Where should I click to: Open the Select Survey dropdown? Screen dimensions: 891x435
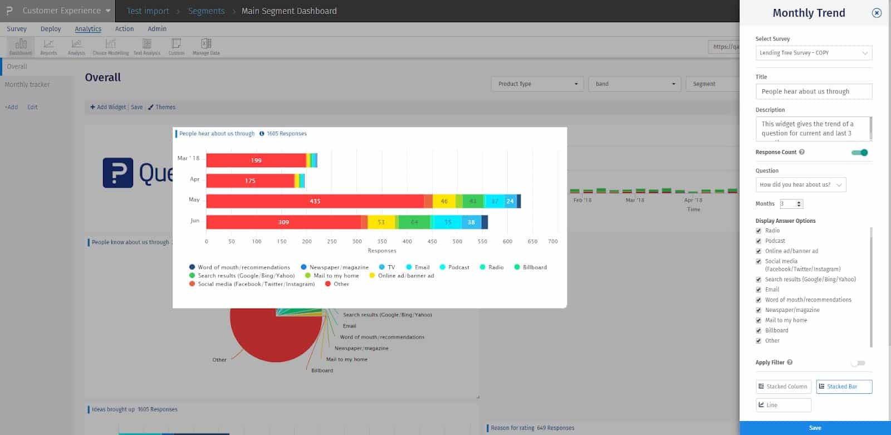coord(814,53)
